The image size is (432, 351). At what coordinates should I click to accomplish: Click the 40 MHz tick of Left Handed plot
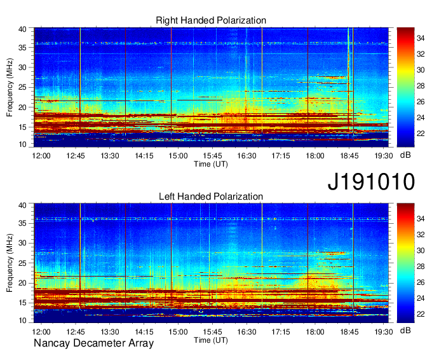pos(22,205)
